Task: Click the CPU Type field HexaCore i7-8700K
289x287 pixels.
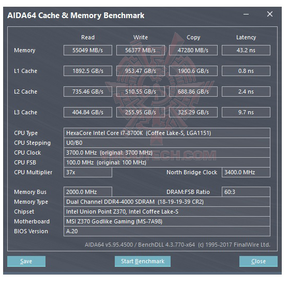Action: (x=167, y=133)
